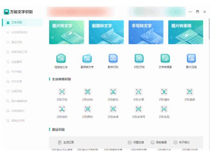The image size is (215, 154).
Task: Select the 文字转语音 icon
Action: [165, 59]
